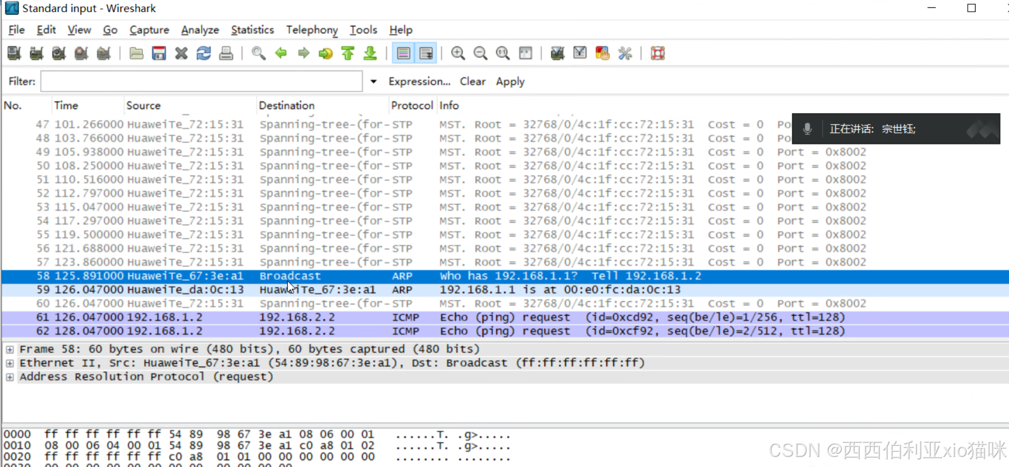Sort by the No. column header
1009x467 pixels.
26,105
